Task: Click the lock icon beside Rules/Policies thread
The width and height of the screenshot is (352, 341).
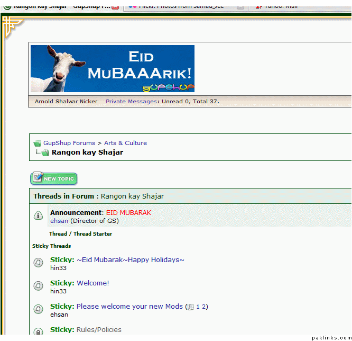Action: [x=39, y=332]
